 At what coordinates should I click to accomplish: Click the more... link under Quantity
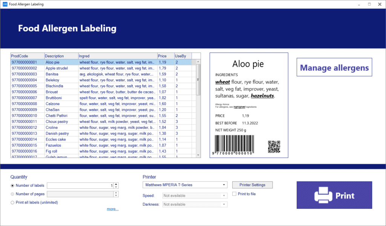(x=112, y=209)
